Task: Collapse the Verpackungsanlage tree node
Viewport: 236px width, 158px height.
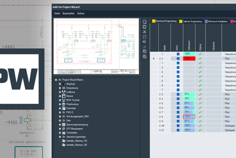Action: click(59, 137)
